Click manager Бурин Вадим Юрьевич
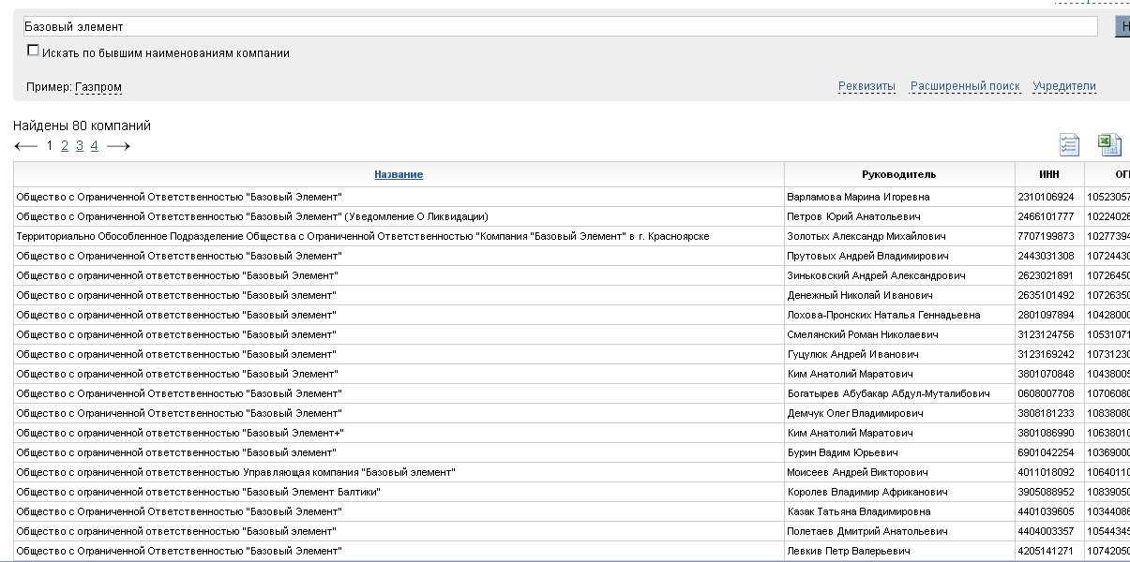1130x562 pixels. [x=844, y=452]
